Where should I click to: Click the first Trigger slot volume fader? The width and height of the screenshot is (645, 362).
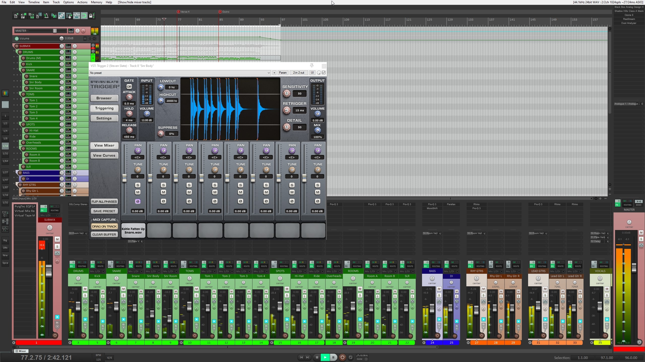[x=124, y=178]
